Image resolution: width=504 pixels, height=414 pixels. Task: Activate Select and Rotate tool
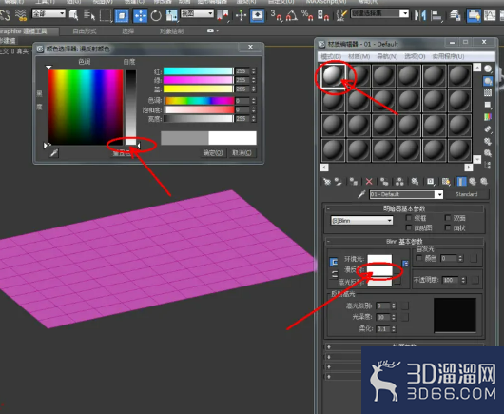click(156, 15)
